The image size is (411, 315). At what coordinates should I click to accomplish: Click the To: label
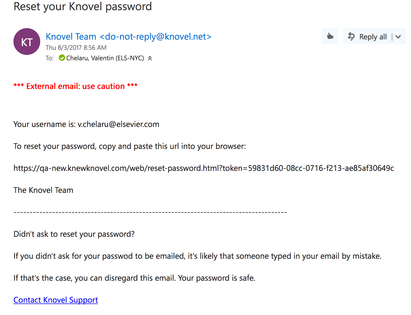point(50,58)
